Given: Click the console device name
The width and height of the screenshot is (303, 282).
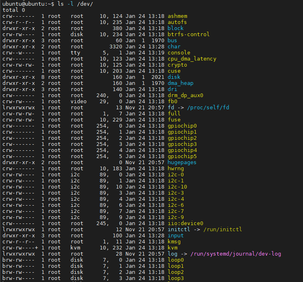Looking at the screenshot, I should pos(179,52).
